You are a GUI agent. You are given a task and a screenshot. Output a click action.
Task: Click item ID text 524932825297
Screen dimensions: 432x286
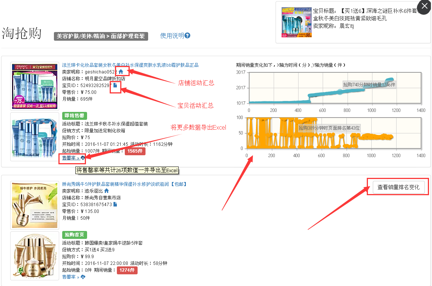point(96,86)
